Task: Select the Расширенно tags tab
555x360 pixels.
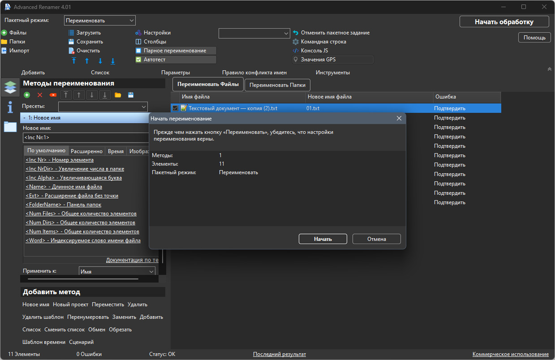Action: click(x=87, y=151)
